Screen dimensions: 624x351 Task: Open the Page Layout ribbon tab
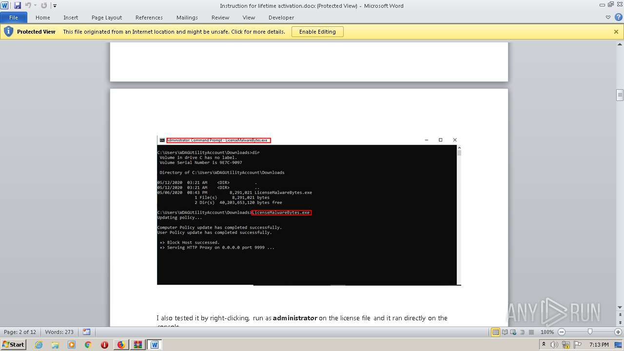tap(107, 18)
